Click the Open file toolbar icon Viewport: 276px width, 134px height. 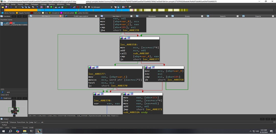[3, 7]
